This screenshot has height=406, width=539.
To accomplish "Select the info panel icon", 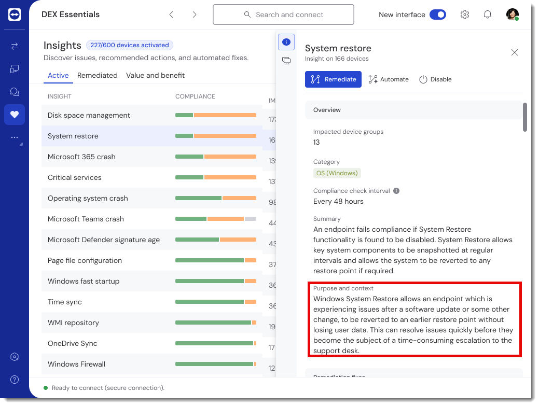I will (286, 42).
